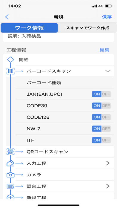
Task: Select the 新規工程 row text
Action: (36, 198)
